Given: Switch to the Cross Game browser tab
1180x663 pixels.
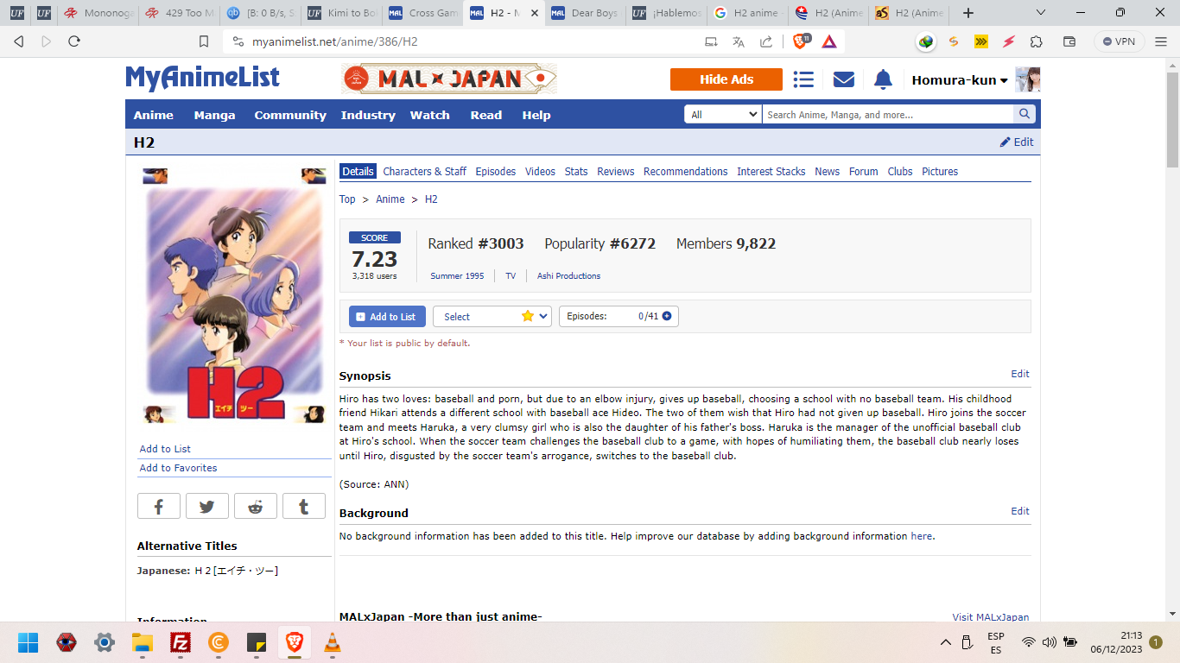Looking at the screenshot, I should coord(423,13).
